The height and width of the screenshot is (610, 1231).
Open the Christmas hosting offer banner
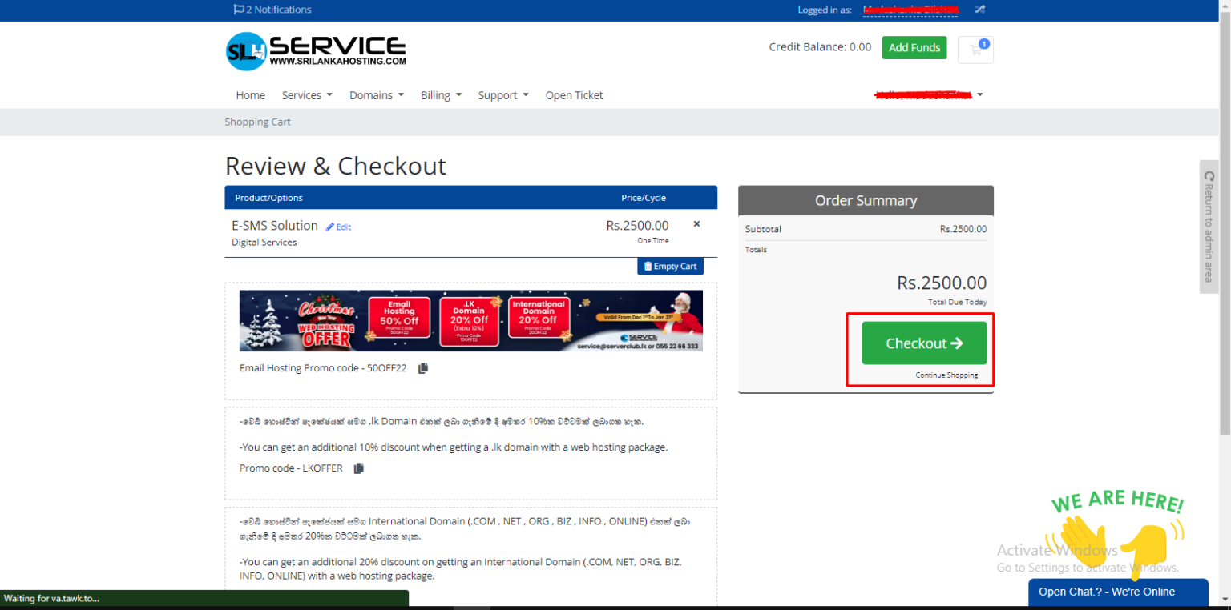[470, 320]
